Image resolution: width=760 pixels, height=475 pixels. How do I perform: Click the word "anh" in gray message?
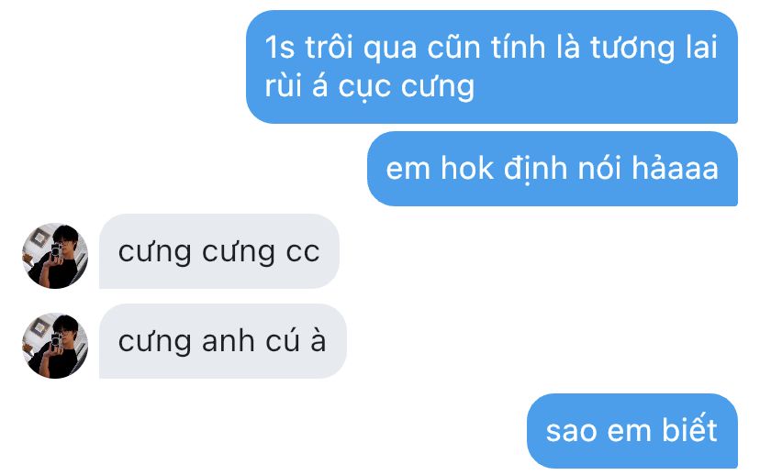tap(229, 341)
